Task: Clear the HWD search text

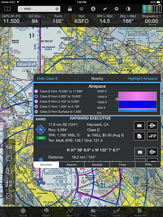Action: click(x=57, y=9)
